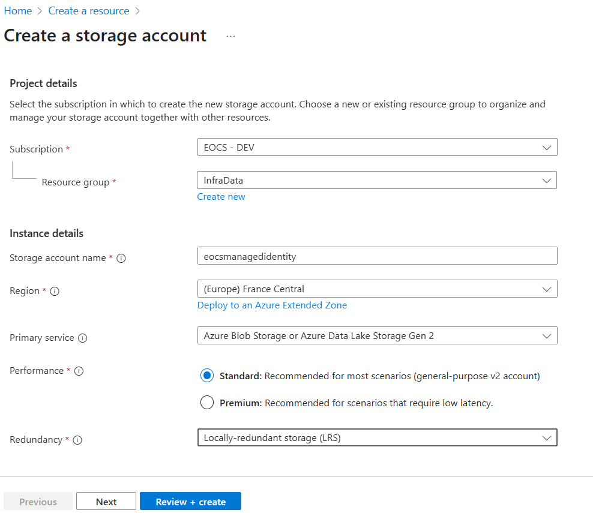Viewport: 593px width, 513px height.
Task: Open the Subscription dropdown EOCS - DEV
Action: point(377,147)
